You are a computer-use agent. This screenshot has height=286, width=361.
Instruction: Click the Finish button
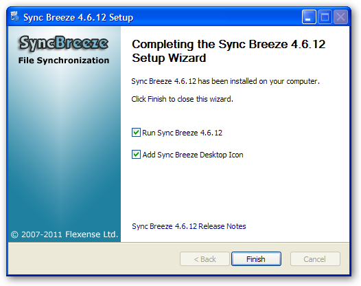(256, 259)
